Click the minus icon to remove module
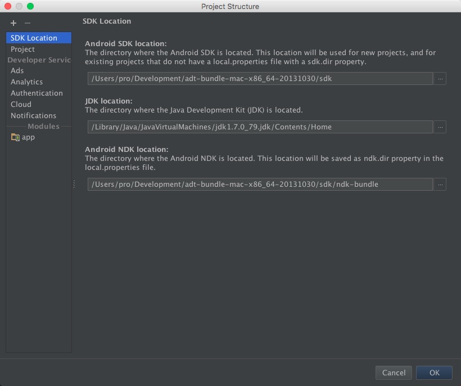Image resolution: width=461 pixels, height=386 pixels. pos(28,23)
